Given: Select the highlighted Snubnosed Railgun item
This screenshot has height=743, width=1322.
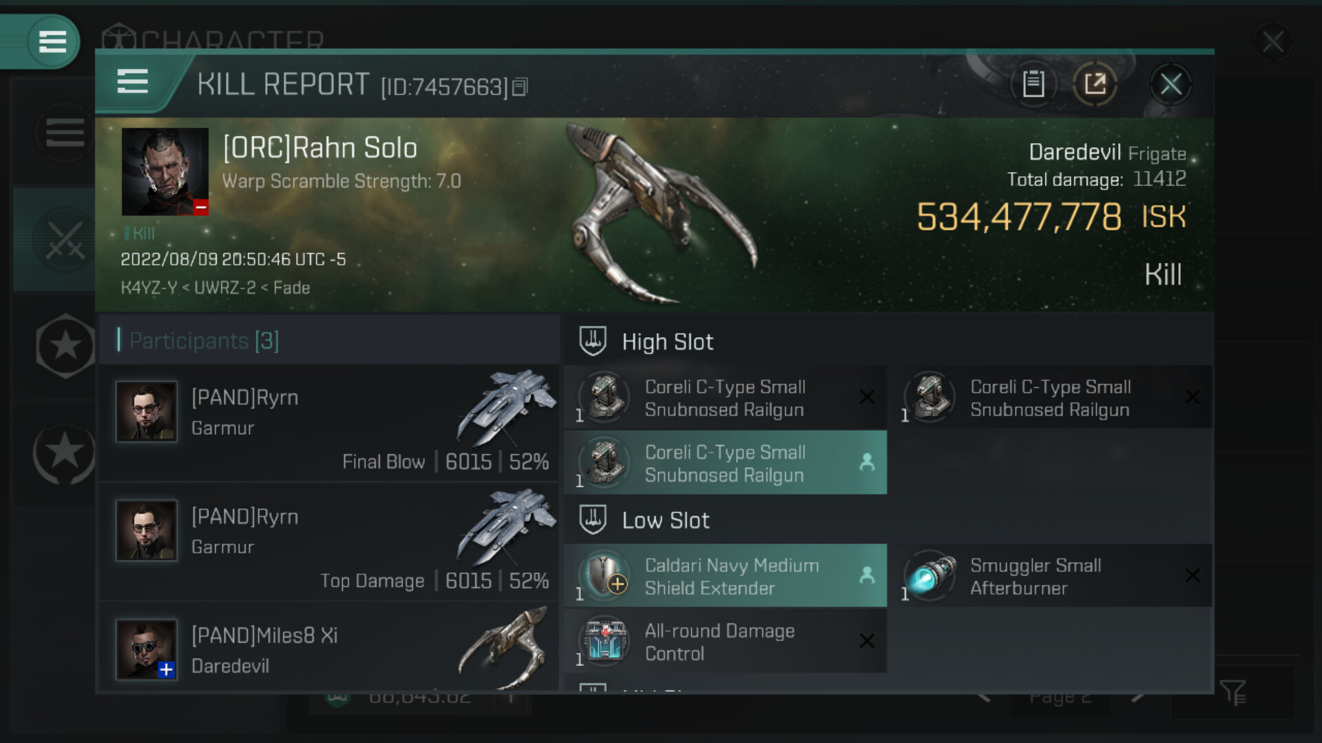Looking at the screenshot, I should 725,463.
